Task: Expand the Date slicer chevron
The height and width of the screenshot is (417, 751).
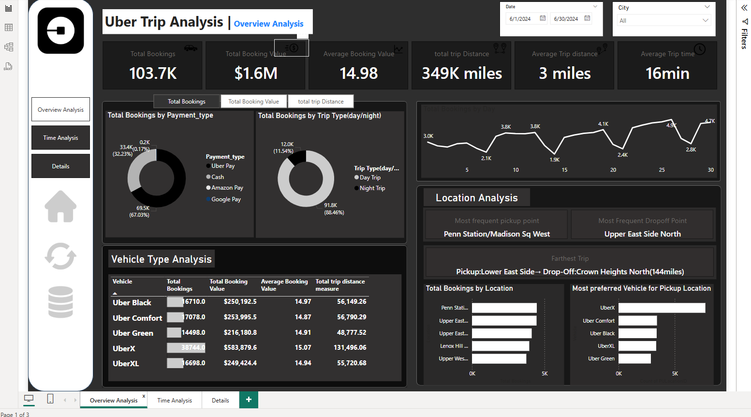Action: 595,6
